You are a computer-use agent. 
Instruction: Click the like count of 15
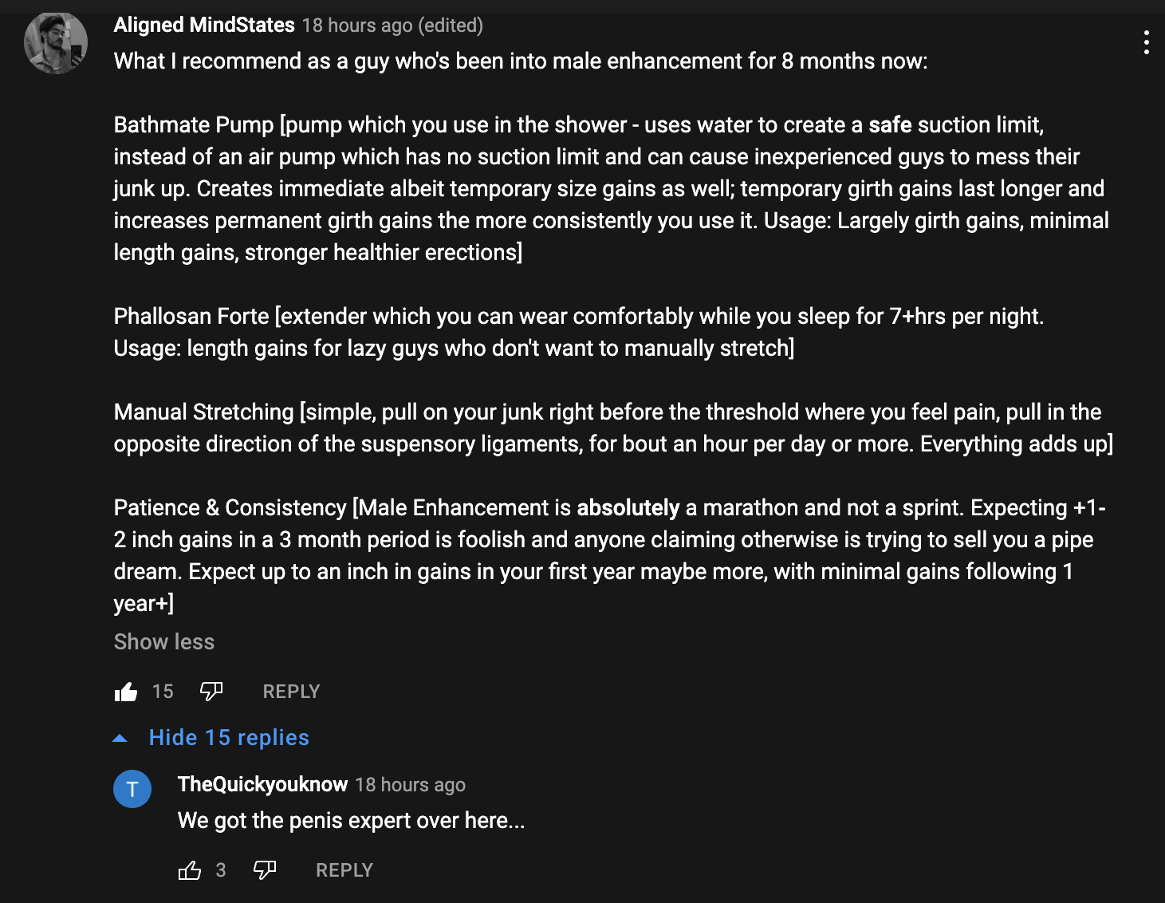[x=163, y=692]
